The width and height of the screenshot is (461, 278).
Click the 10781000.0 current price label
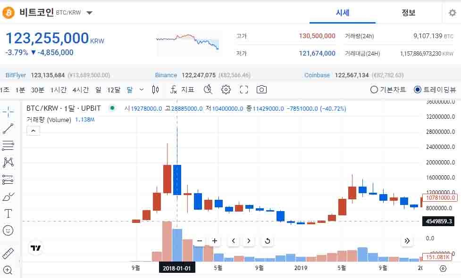(440, 198)
